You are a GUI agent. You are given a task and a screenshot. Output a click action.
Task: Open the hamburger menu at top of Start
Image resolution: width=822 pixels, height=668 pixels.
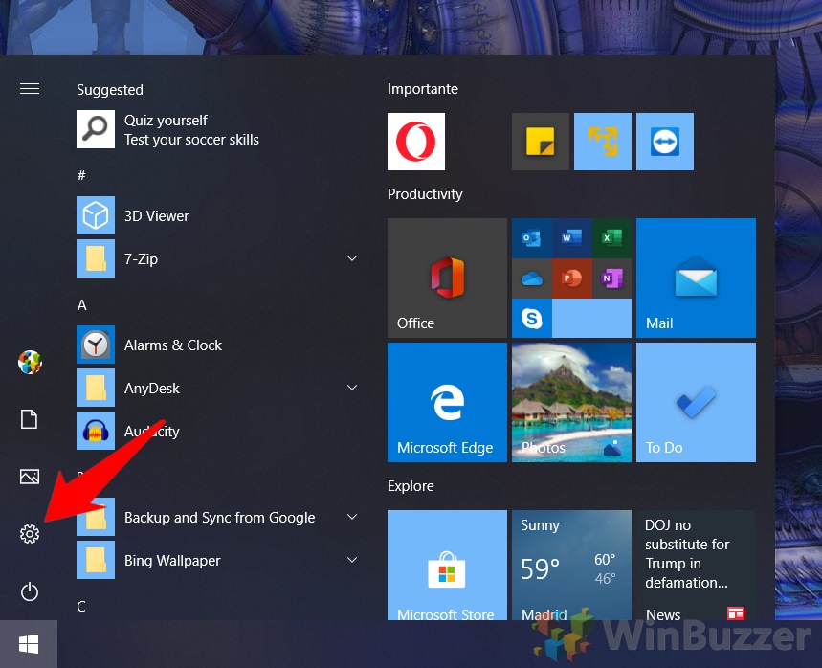point(30,89)
